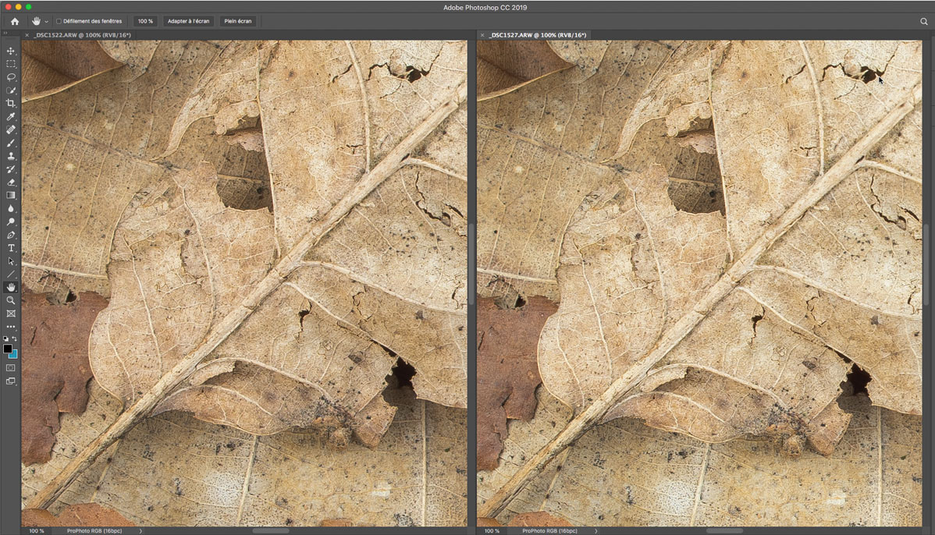The height and width of the screenshot is (535, 935).
Task: Expand right document status bar arrow
Action: tap(595, 530)
